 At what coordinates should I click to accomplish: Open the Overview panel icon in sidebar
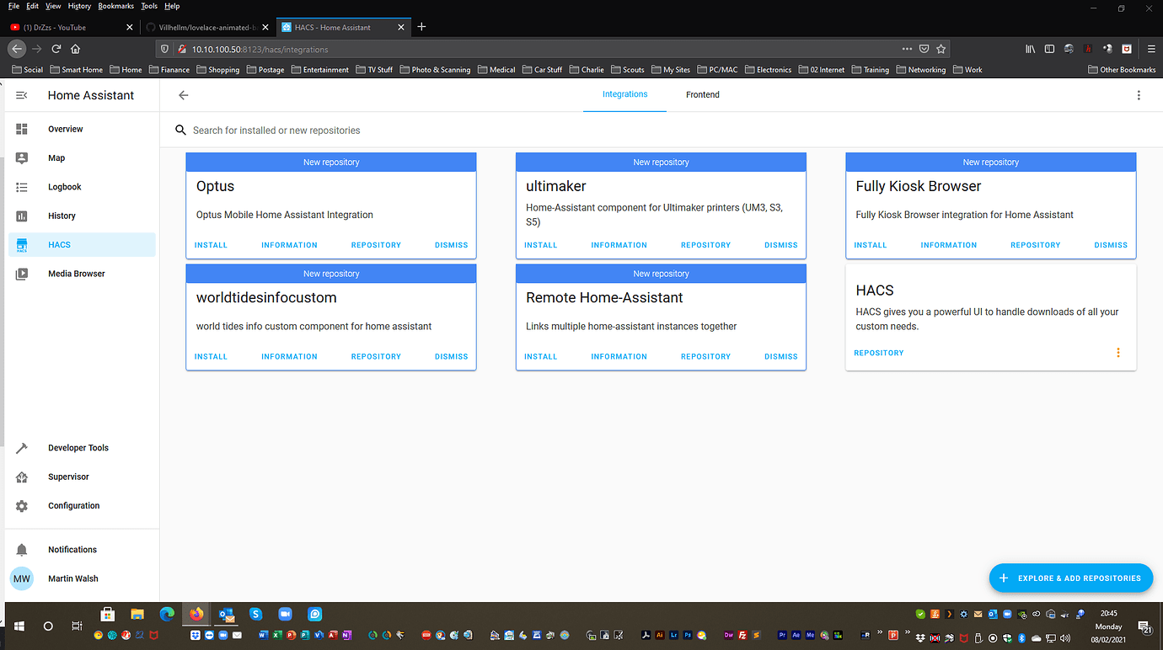point(21,128)
